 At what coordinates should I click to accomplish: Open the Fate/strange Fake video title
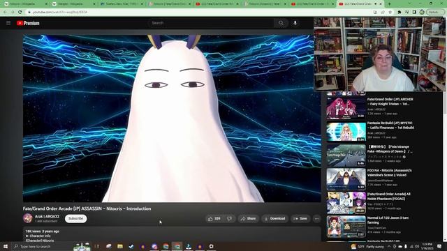click(x=390, y=149)
